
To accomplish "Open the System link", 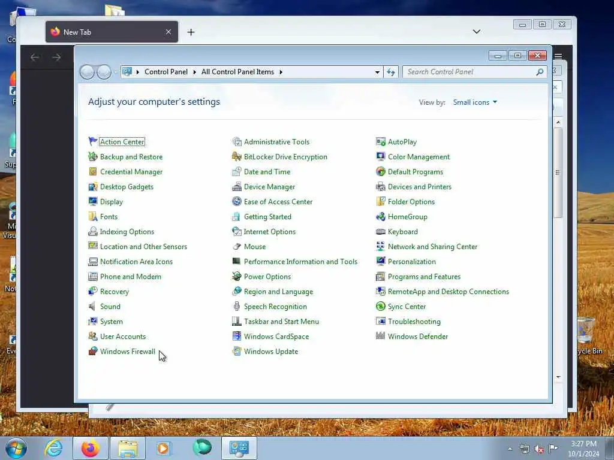I will click(111, 322).
